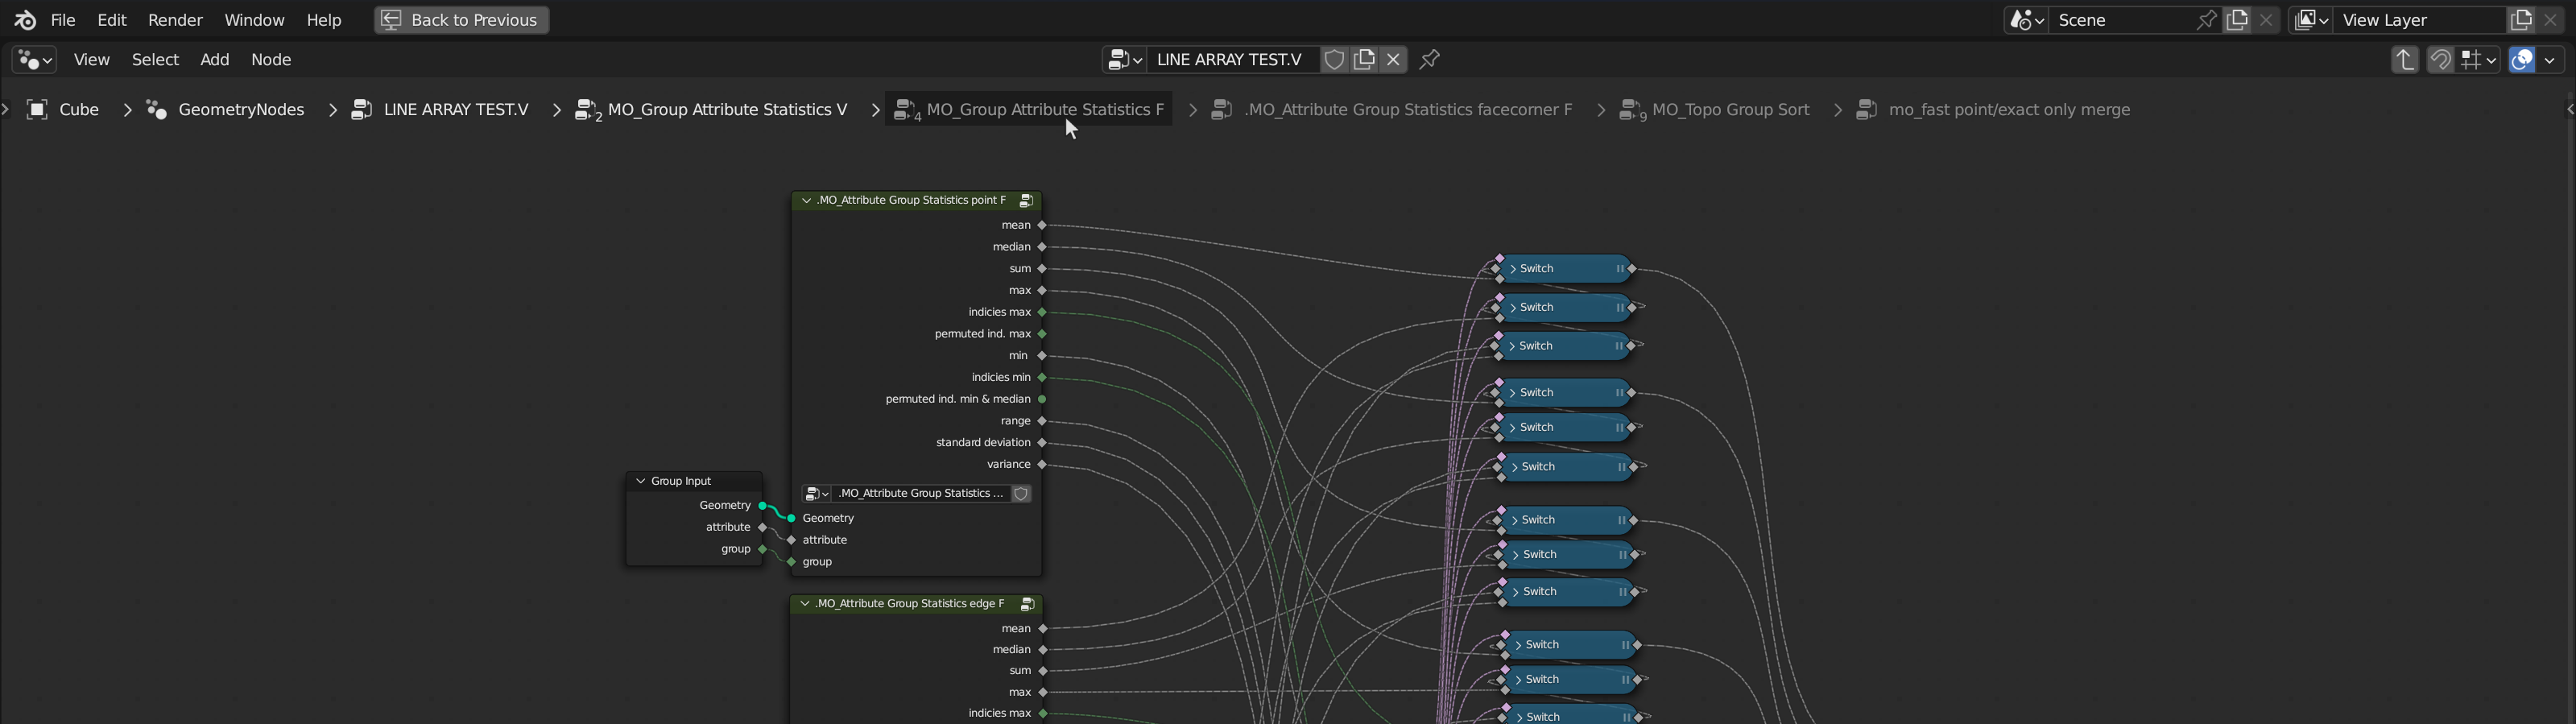Open the node editor Add menu
Image resolution: width=2576 pixels, height=724 pixels.
[215, 60]
